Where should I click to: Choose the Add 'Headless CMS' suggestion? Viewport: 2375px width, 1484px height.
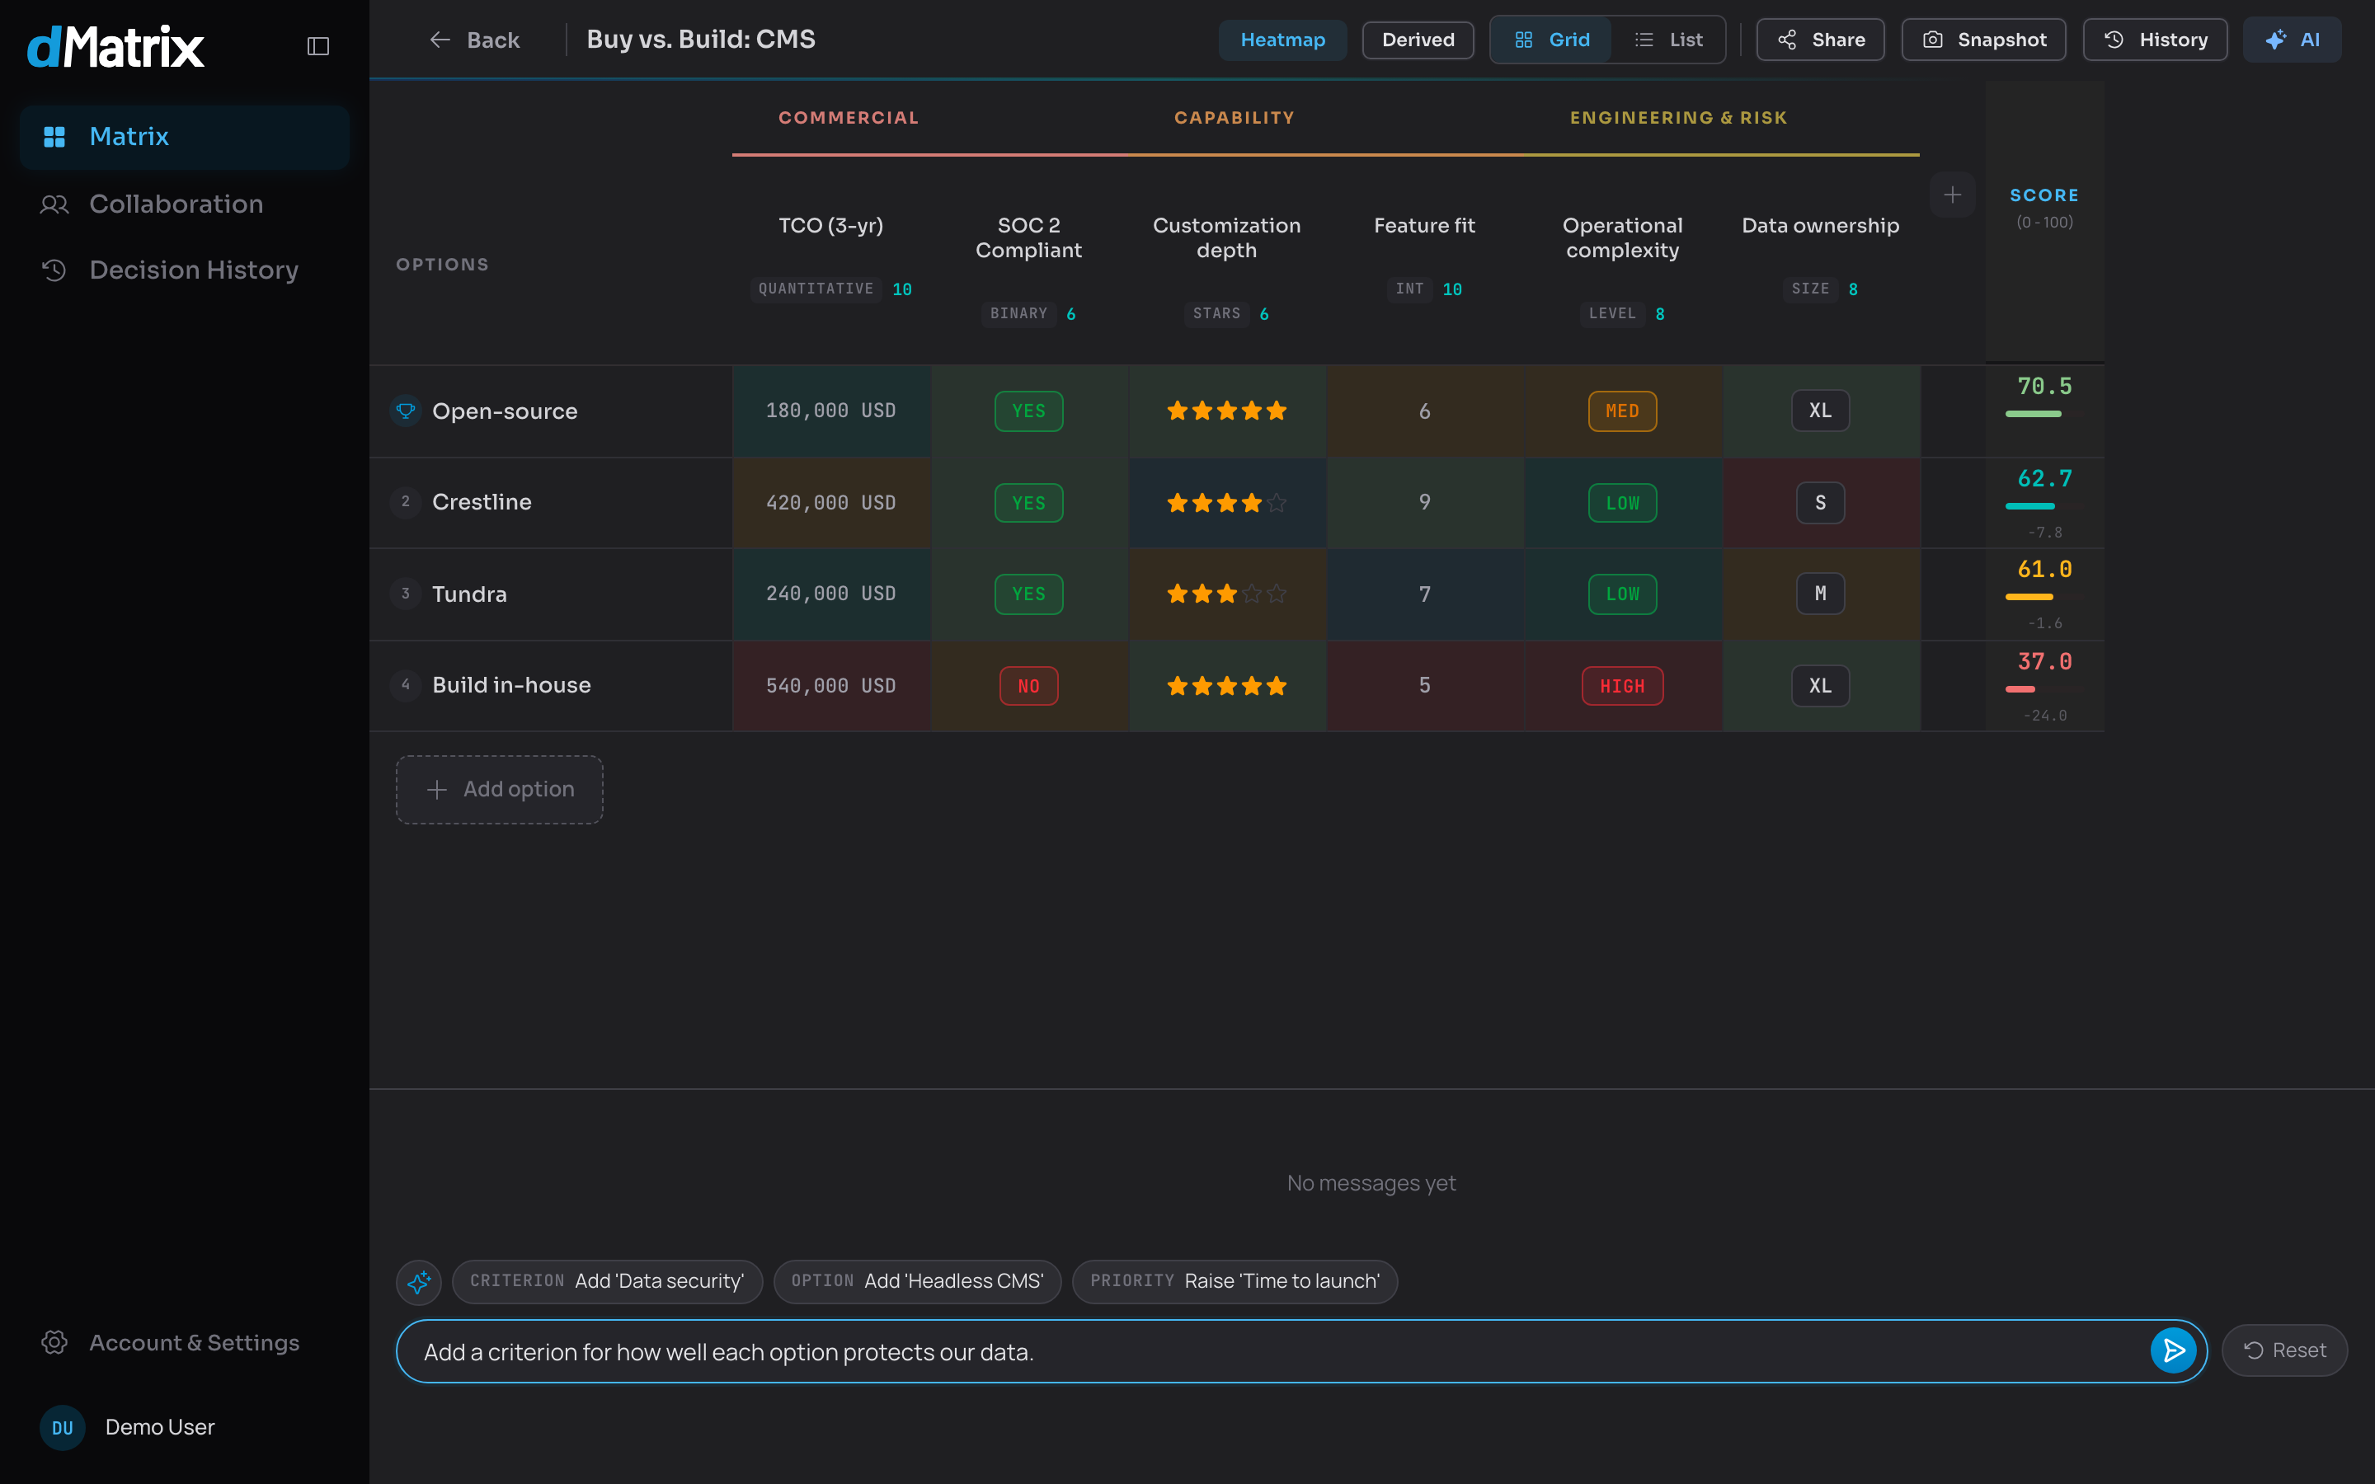(917, 1281)
